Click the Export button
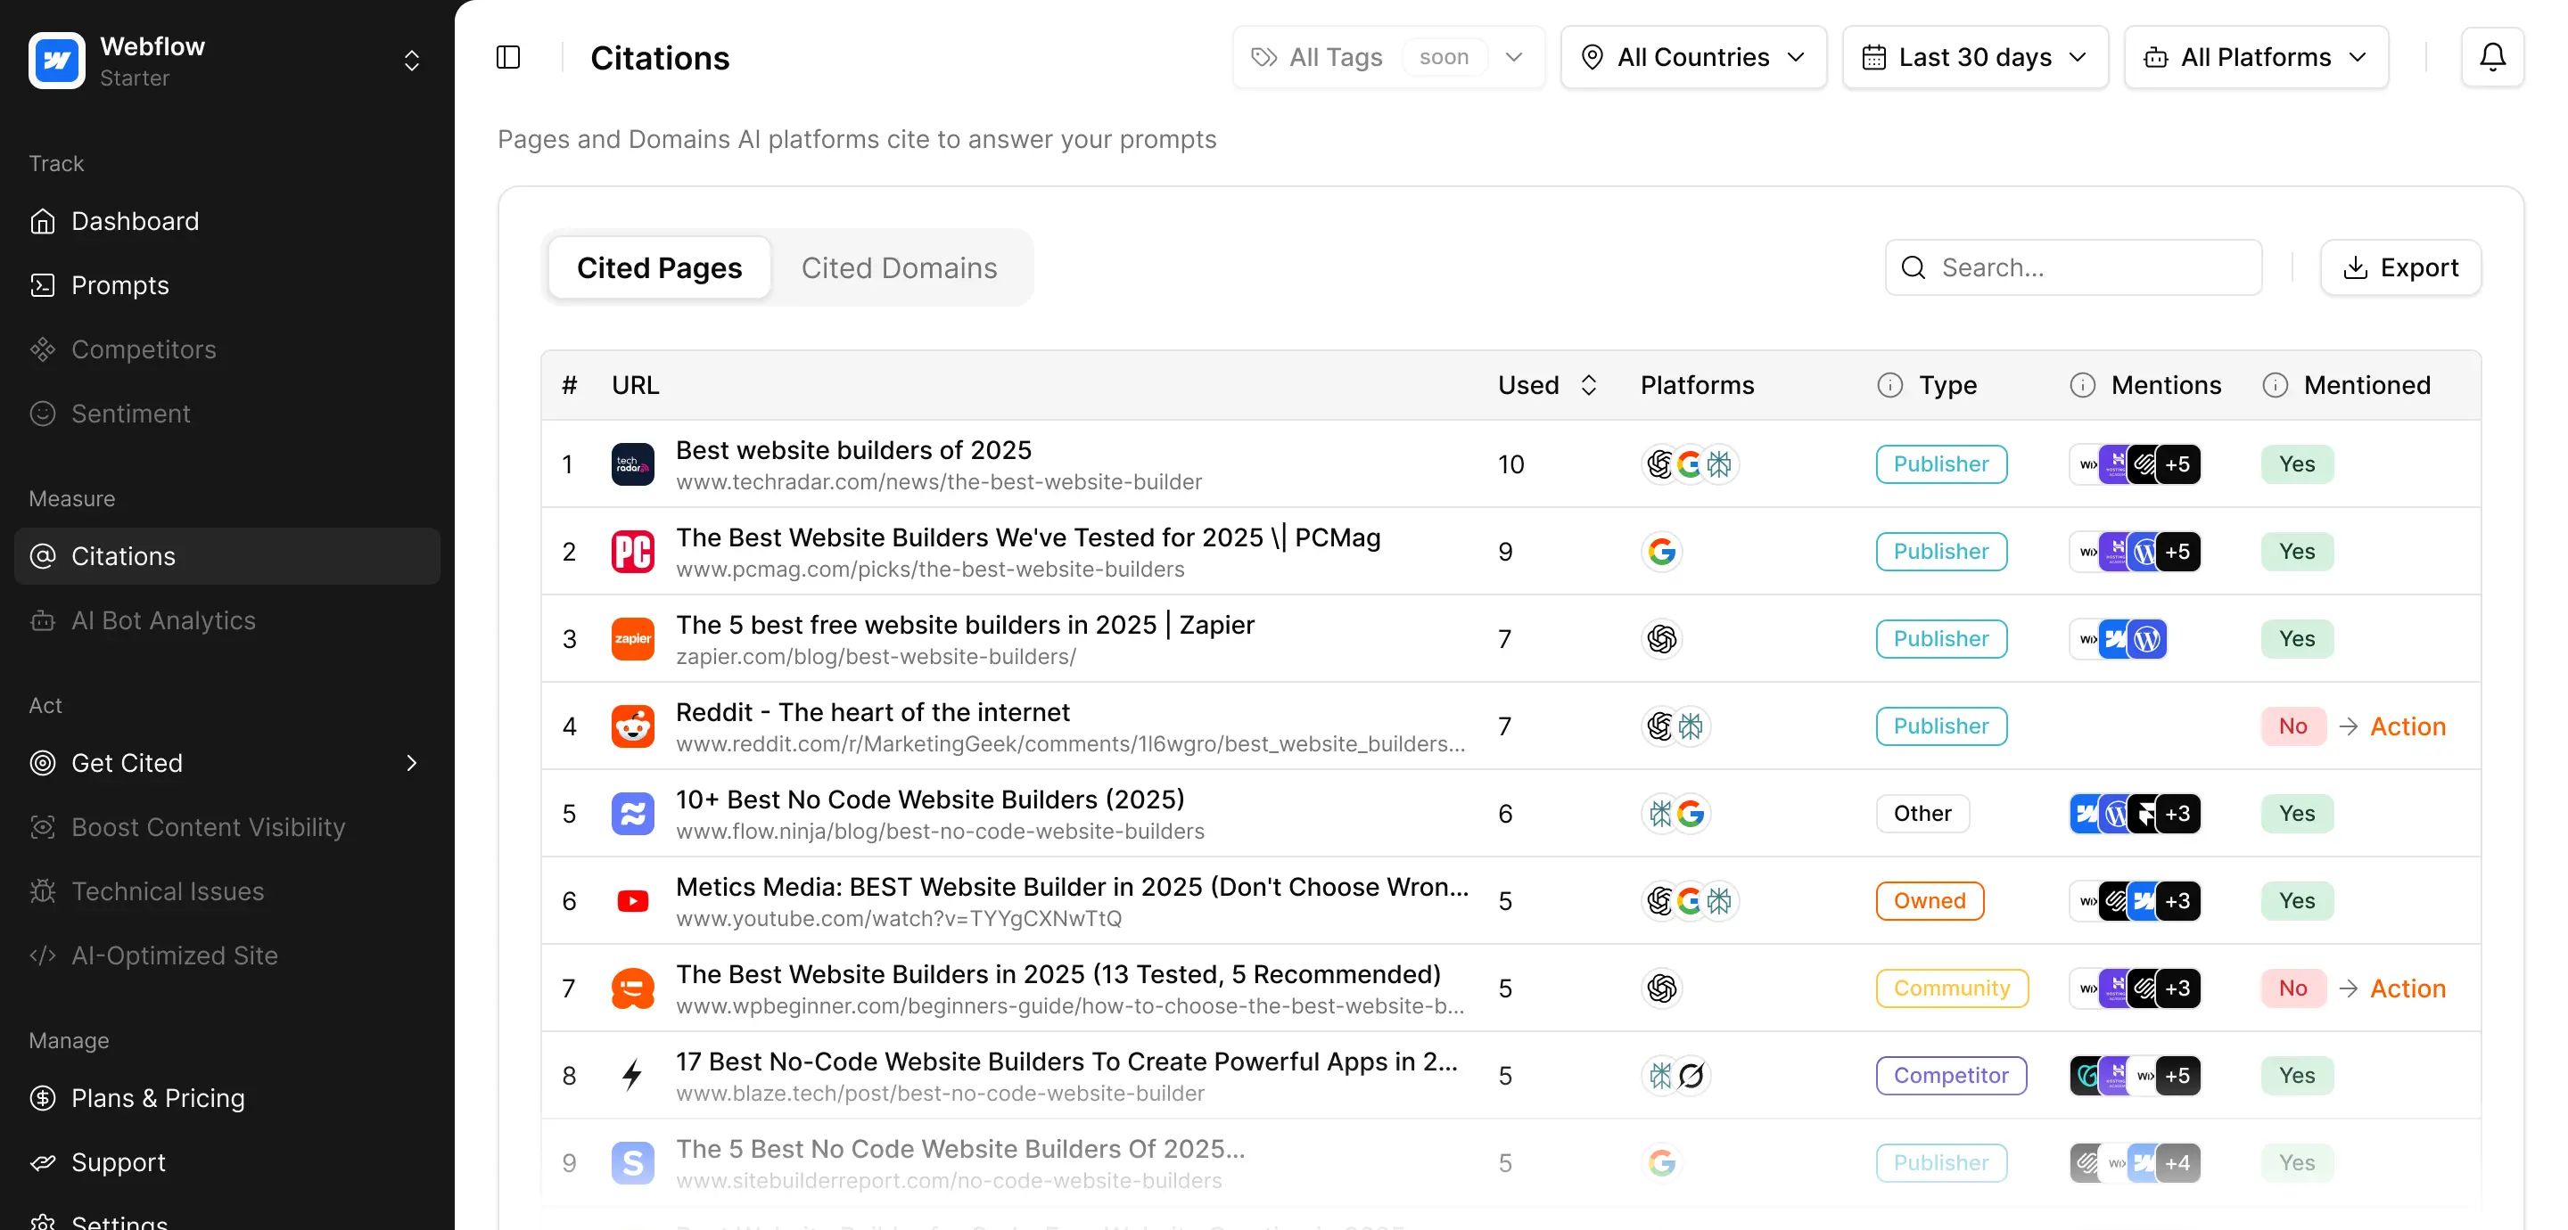Image resolution: width=2568 pixels, height=1230 pixels. tap(2401, 267)
